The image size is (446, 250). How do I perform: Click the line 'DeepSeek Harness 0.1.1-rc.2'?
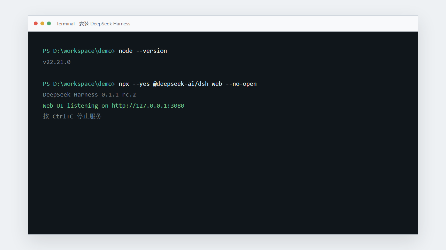click(x=90, y=95)
